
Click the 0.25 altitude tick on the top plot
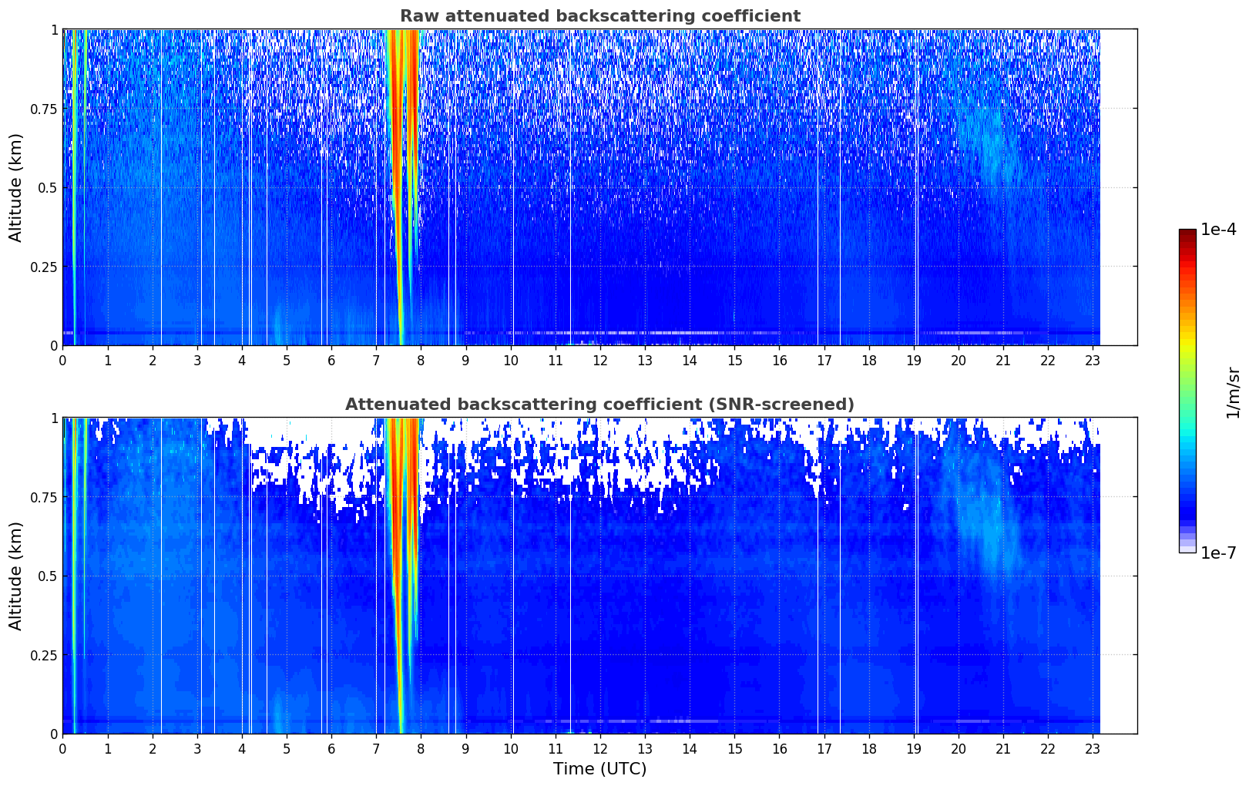pyautogui.click(x=44, y=267)
